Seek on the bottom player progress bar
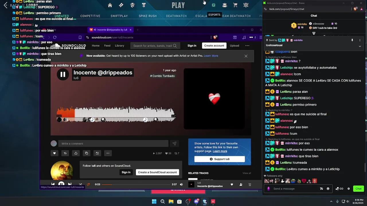Viewport: 367px width, 206px height. pos(136,185)
